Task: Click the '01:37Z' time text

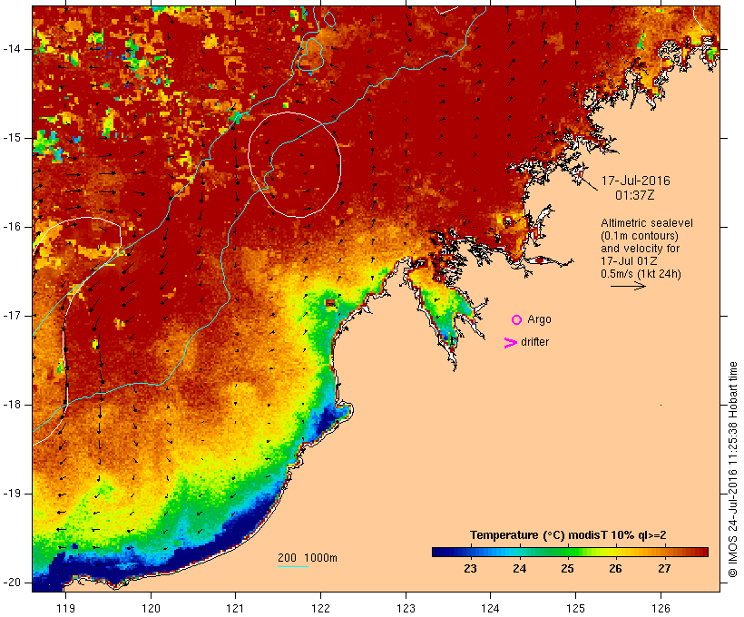Action: [635, 195]
